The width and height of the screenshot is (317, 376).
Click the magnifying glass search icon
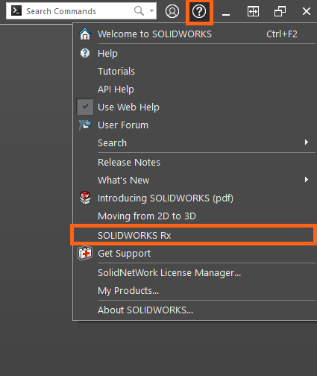pyautogui.click(x=139, y=11)
